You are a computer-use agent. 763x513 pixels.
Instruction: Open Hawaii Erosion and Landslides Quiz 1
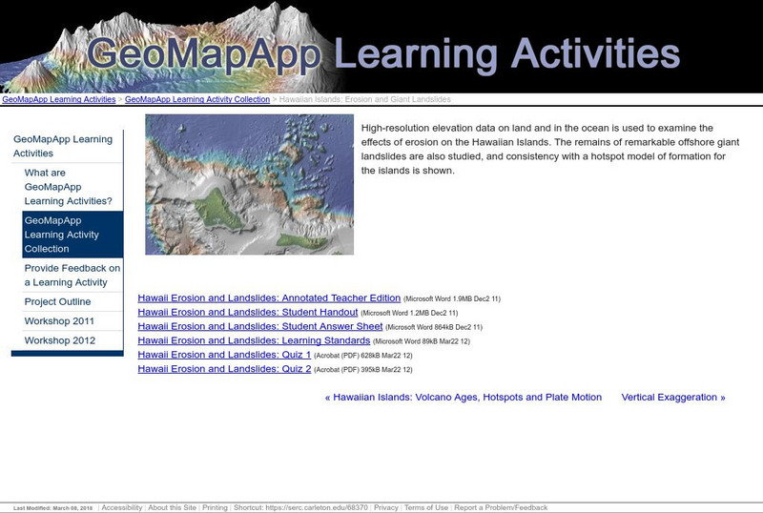click(224, 355)
